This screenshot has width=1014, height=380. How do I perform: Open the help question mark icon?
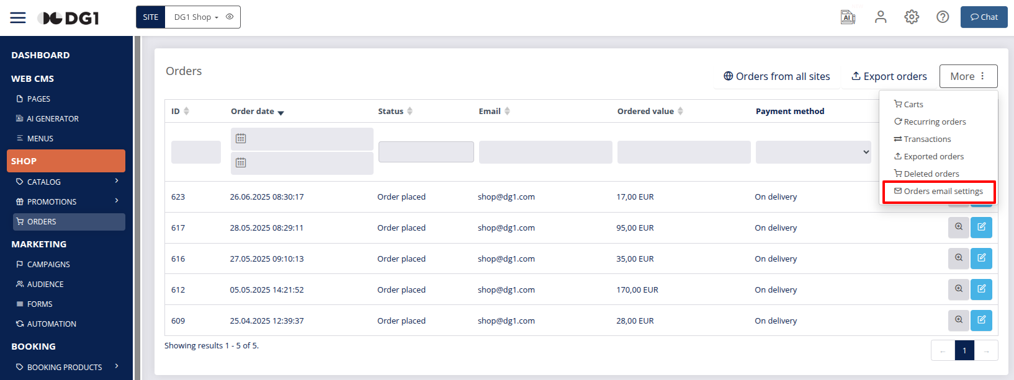pyautogui.click(x=943, y=17)
